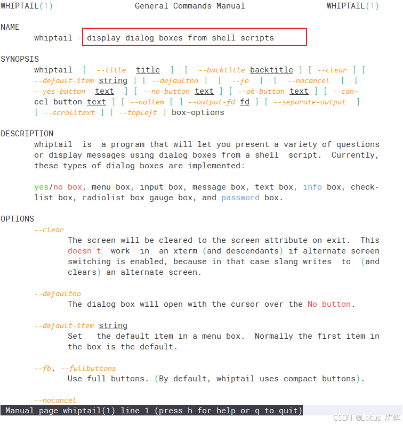Click the OPTIONS section heading
This screenshot has height=425, width=403.
17,219
